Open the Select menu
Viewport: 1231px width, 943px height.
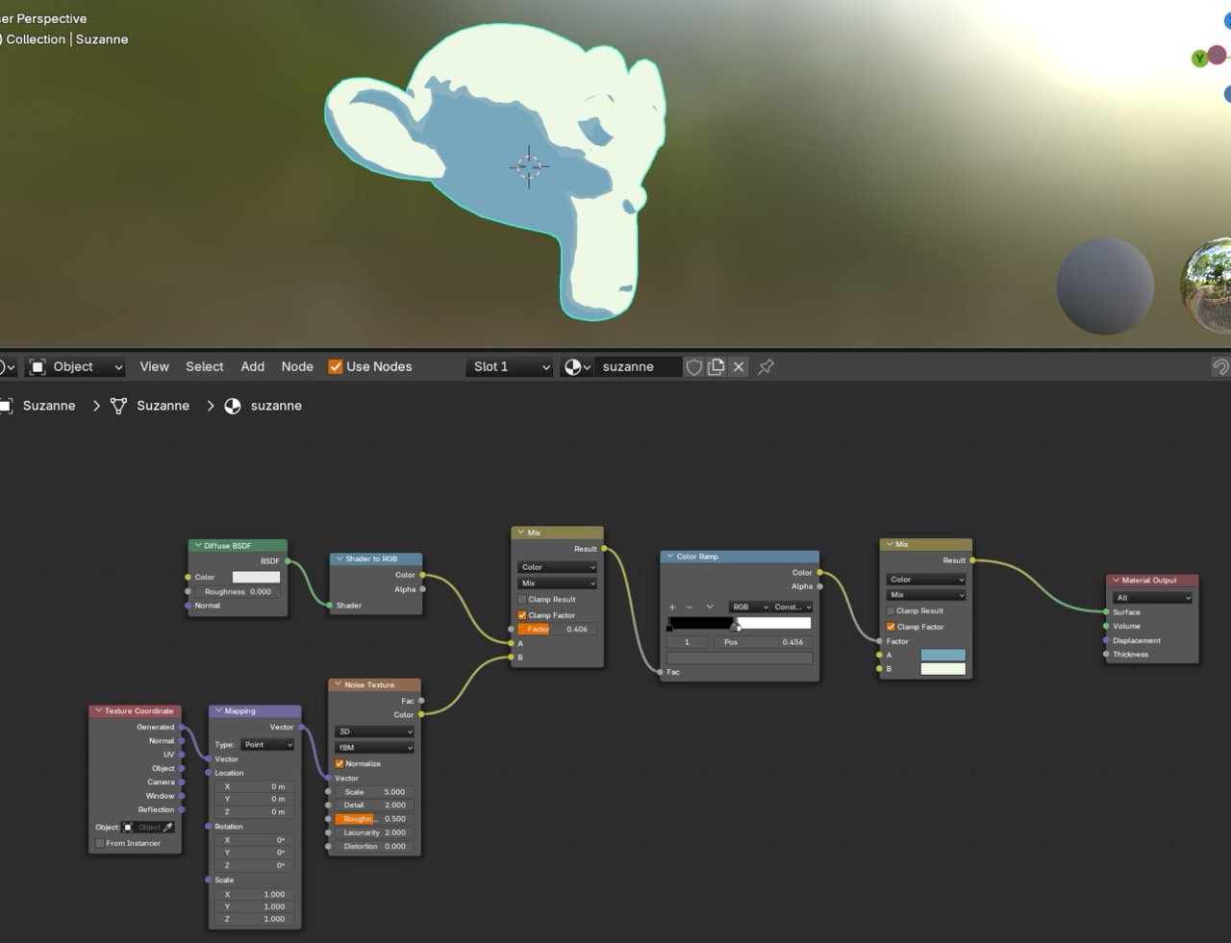pos(205,366)
